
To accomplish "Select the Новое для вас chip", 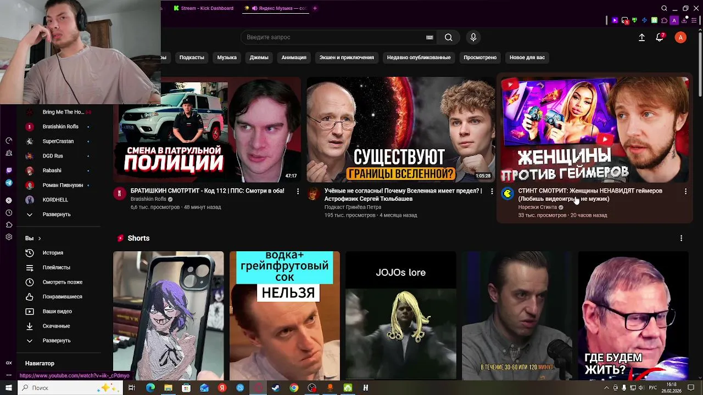I will click(x=527, y=58).
